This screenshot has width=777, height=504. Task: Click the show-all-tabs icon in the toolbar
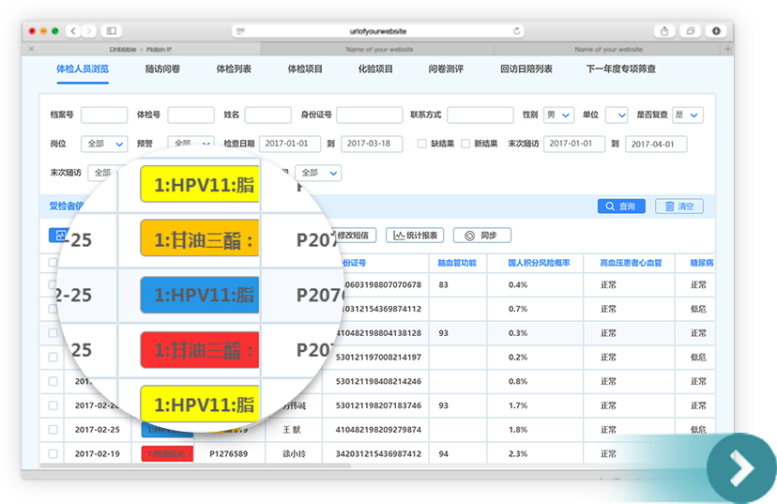[x=690, y=31]
